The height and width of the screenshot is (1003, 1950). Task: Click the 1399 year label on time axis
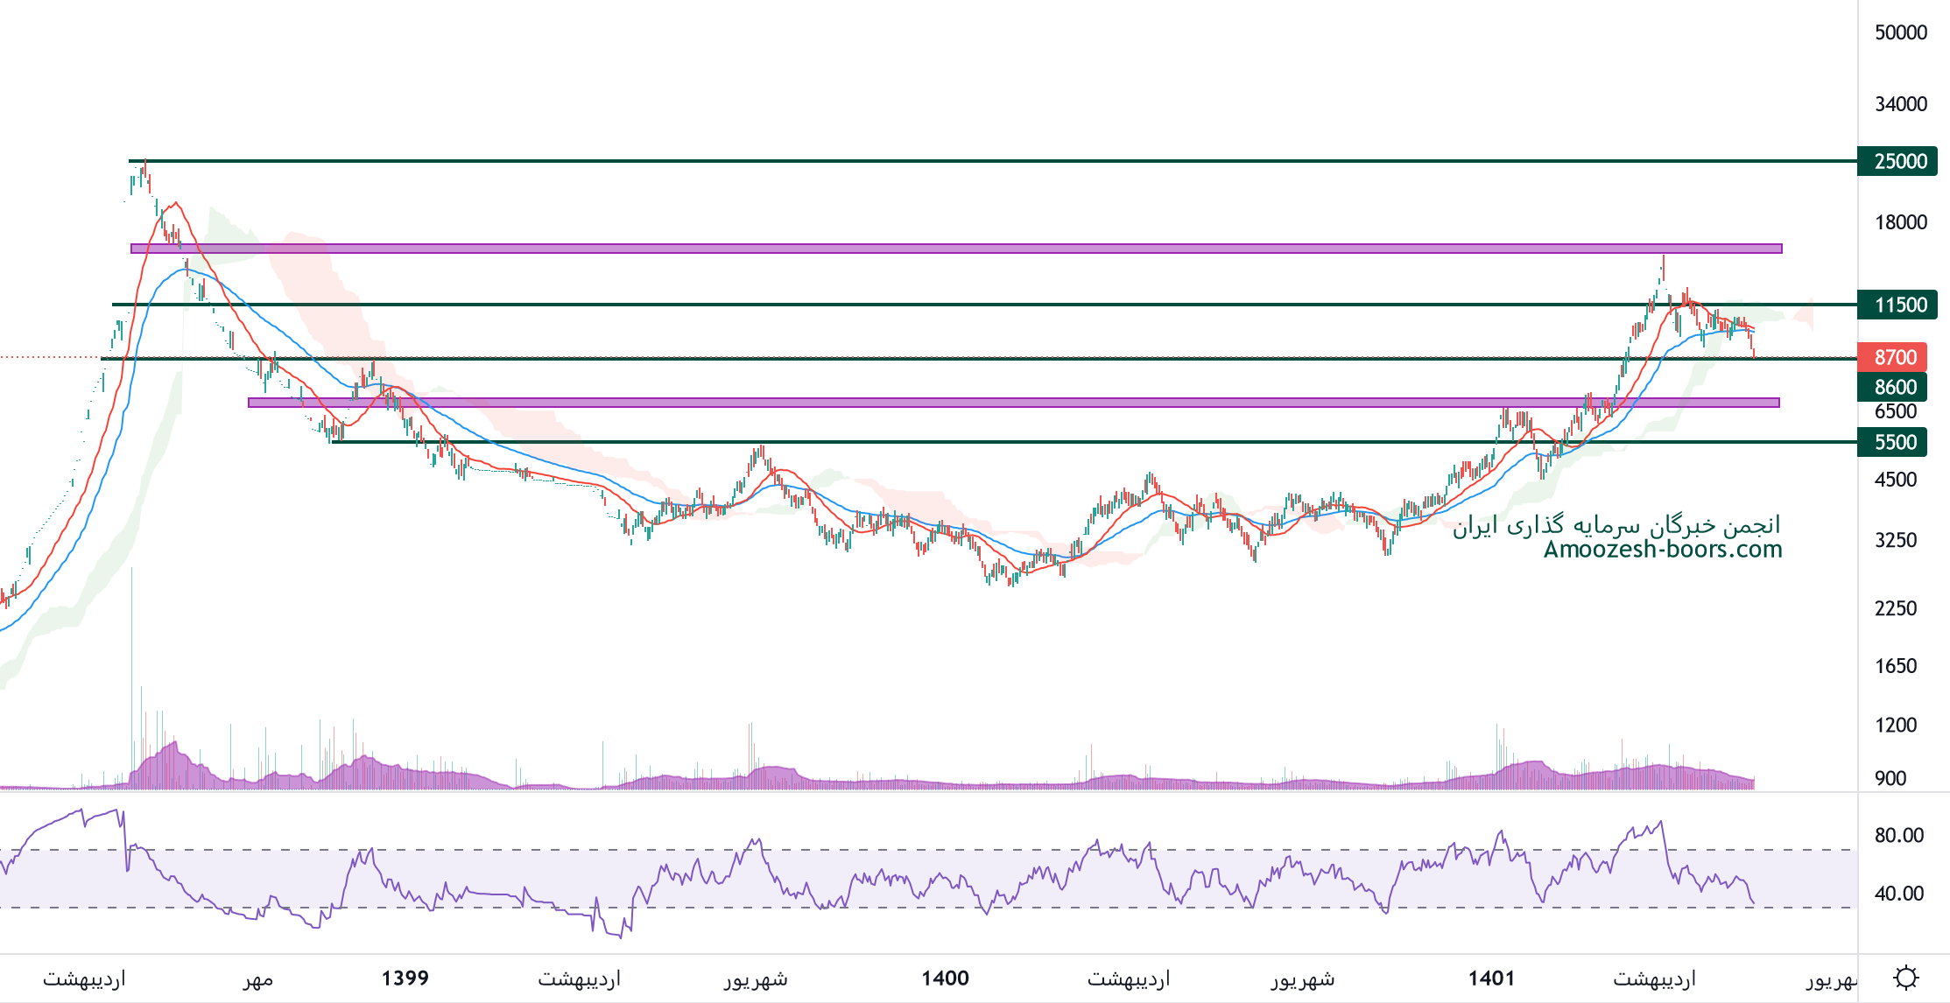pyautogui.click(x=405, y=978)
